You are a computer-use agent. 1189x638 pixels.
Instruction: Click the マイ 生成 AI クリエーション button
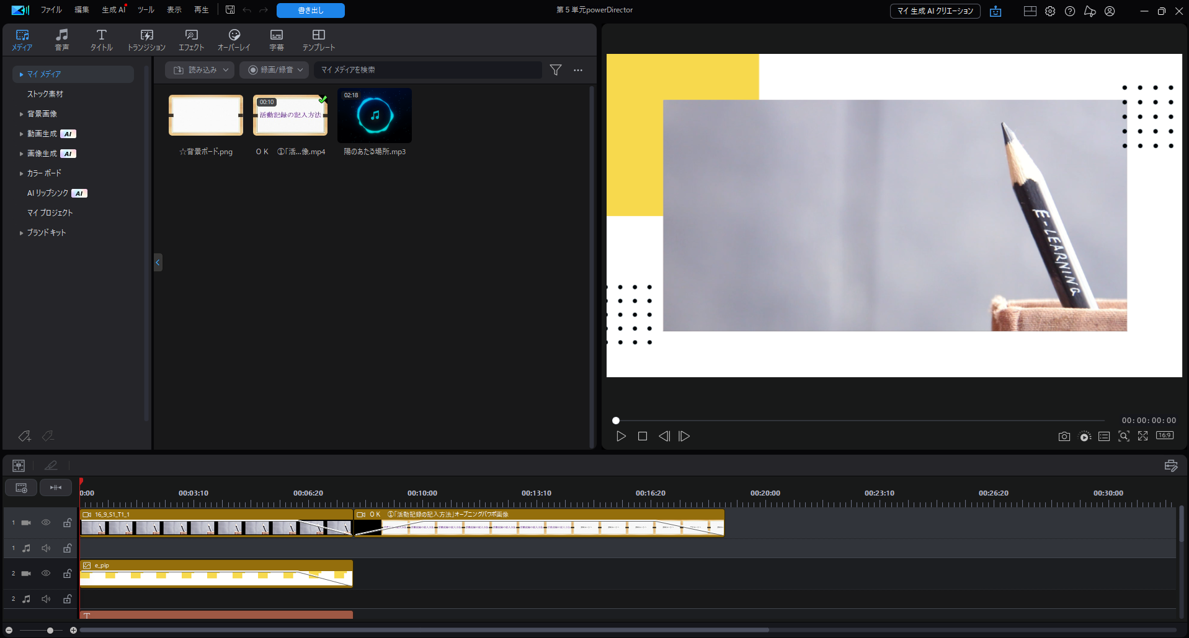click(935, 11)
